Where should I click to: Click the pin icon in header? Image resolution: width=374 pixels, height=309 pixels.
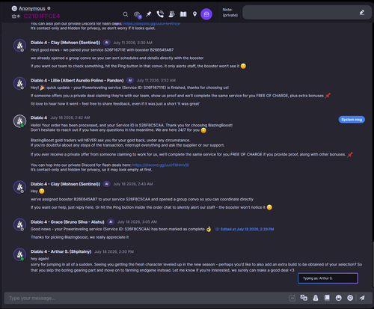click(x=149, y=14)
